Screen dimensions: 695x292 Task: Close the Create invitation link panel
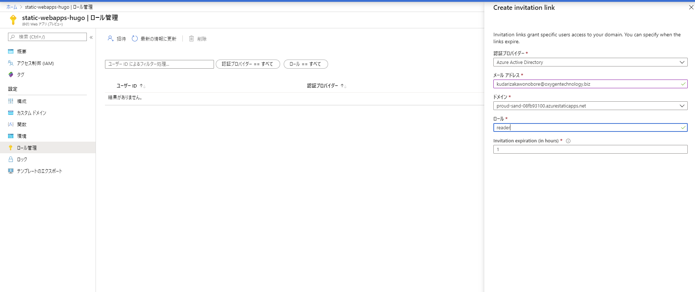691,8
